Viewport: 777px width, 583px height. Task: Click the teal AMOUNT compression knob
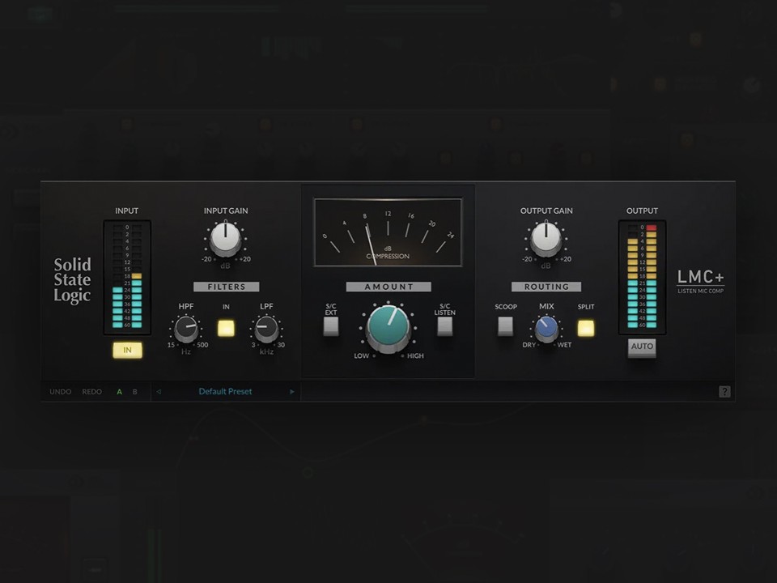[x=388, y=328]
